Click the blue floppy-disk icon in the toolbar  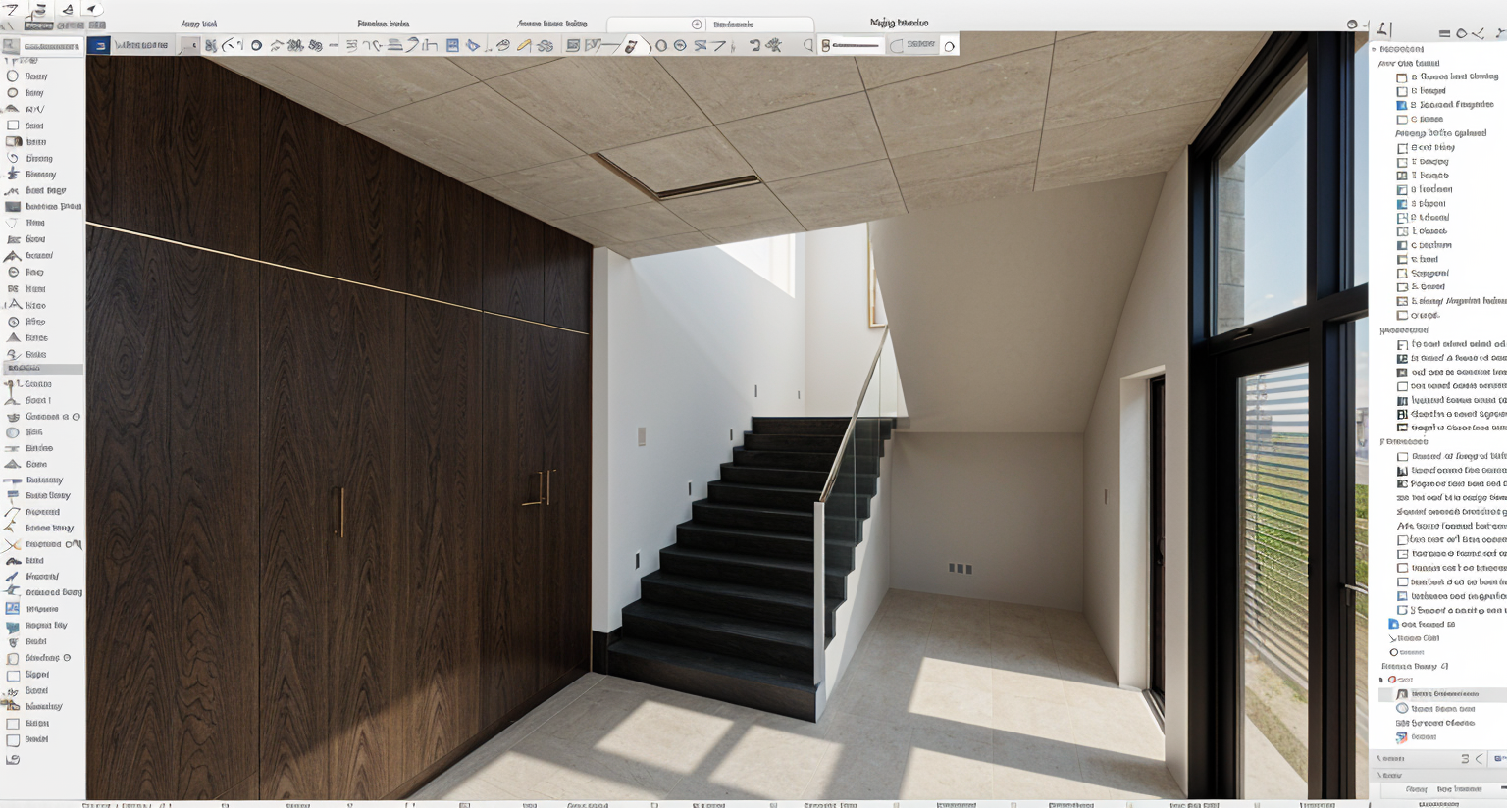(x=452, y=45)
